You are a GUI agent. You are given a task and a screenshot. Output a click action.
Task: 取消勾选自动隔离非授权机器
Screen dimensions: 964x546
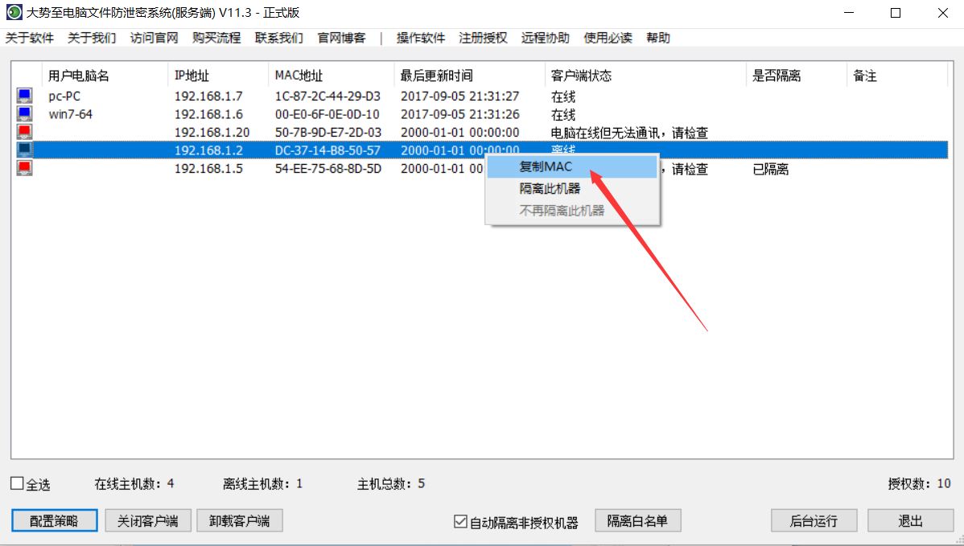[x=461, y=520]
